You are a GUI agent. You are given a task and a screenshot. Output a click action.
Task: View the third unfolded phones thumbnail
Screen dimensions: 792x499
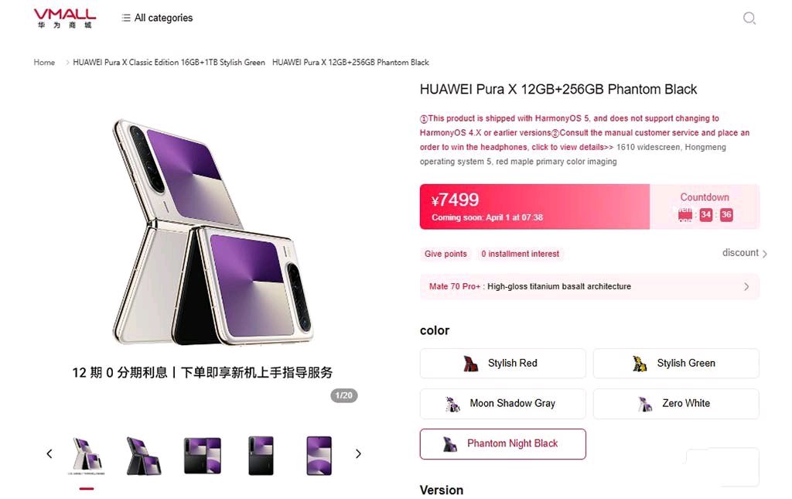pyautogui.click(x=203, y=456)
